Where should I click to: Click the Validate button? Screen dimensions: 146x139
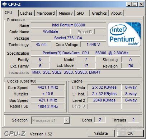click(101, 133)
